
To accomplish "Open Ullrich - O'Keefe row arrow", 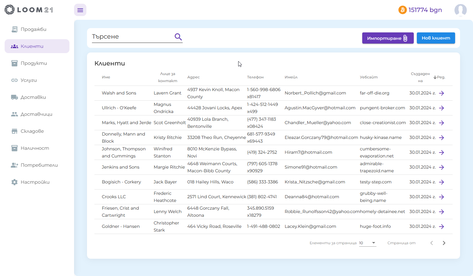I will click(x=442, y=108).
